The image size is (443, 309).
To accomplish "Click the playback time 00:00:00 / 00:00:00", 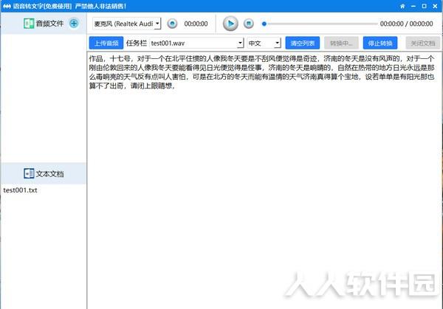I will click(406, 24).
